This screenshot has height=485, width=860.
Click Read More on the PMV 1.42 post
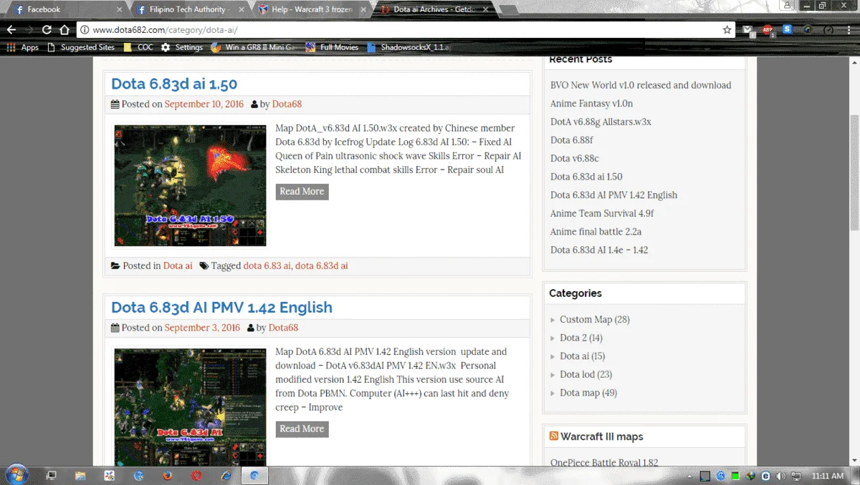coord(302,428)
